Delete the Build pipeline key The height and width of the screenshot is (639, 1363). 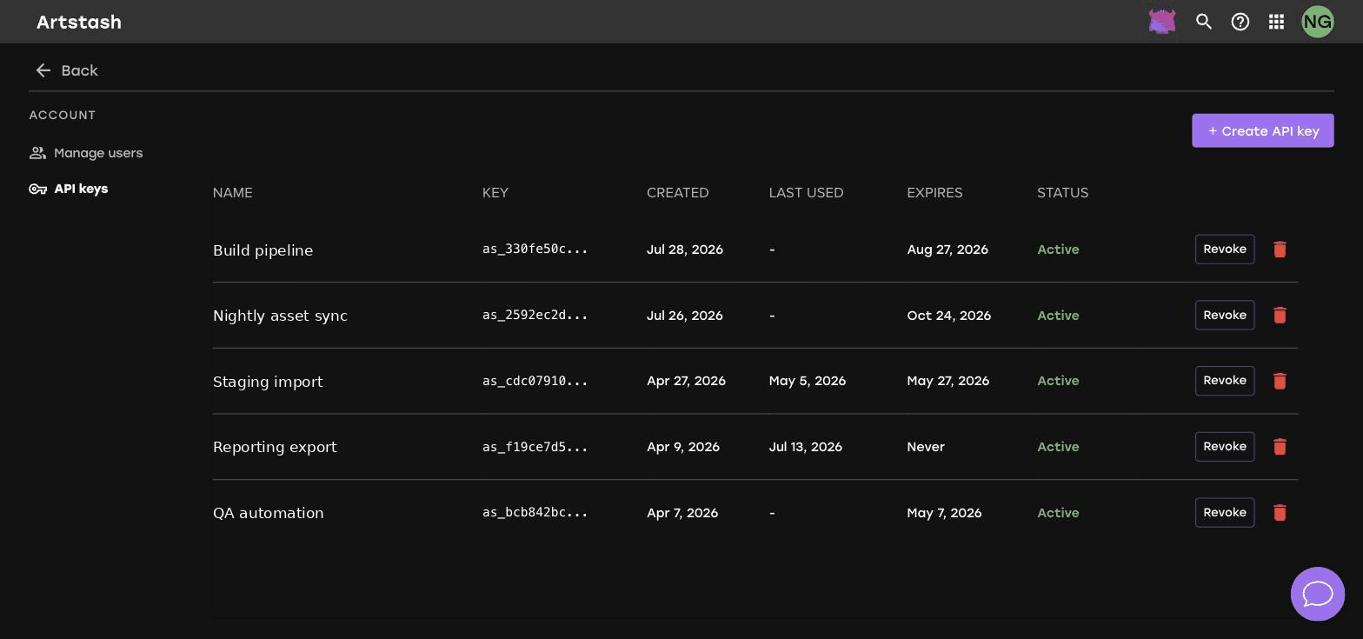(1280, 250)
